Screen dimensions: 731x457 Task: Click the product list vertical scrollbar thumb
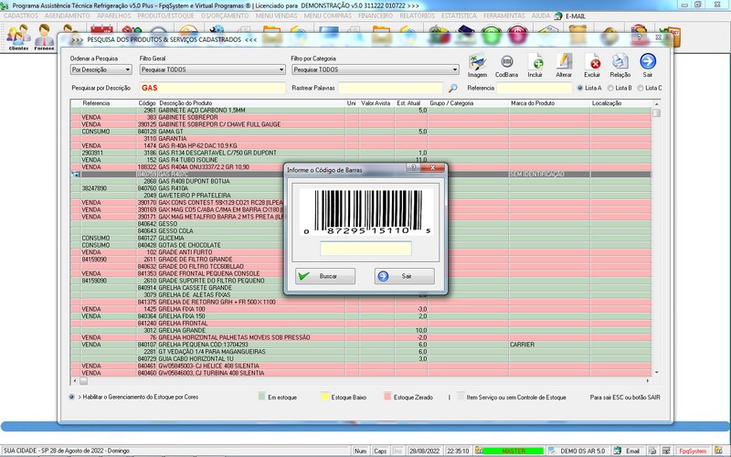pyautogui.click(x=656, y=112)
